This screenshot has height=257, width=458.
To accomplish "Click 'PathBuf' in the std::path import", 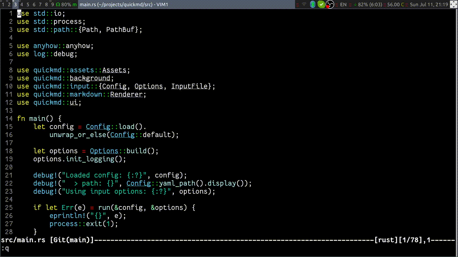I will click(120, 30).
